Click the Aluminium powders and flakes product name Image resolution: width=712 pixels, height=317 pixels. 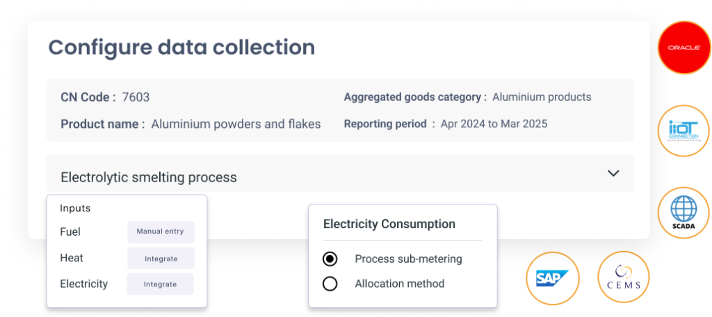tap(236, 124)
